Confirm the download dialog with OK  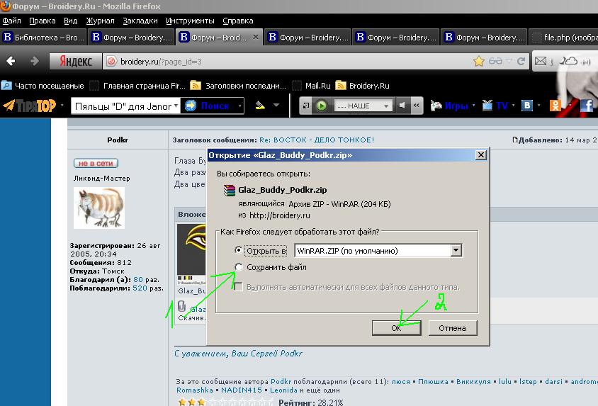[x=396, y=328]
